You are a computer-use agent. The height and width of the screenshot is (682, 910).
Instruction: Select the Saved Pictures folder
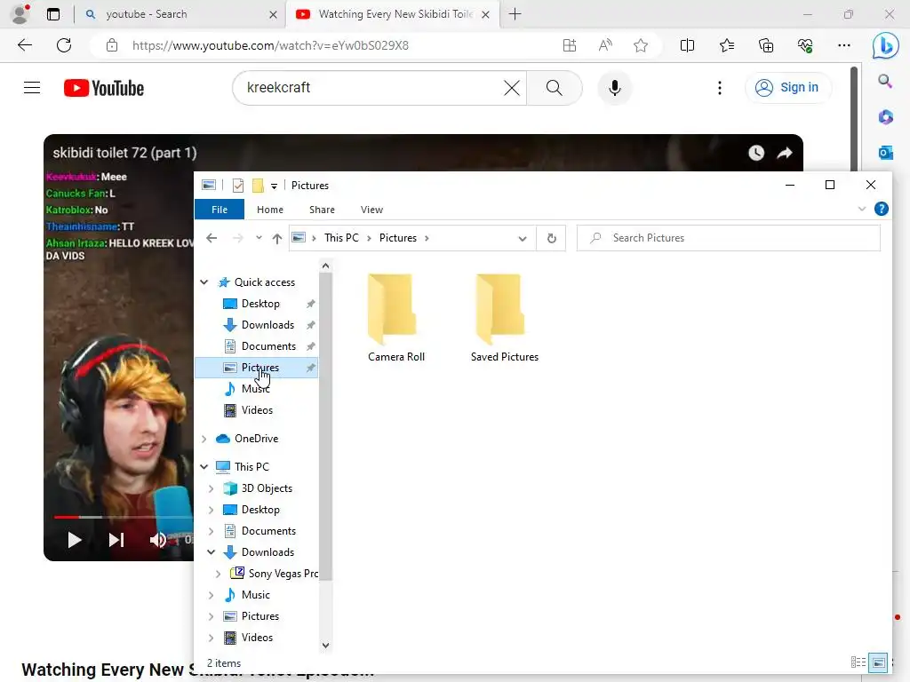point(505,318)
